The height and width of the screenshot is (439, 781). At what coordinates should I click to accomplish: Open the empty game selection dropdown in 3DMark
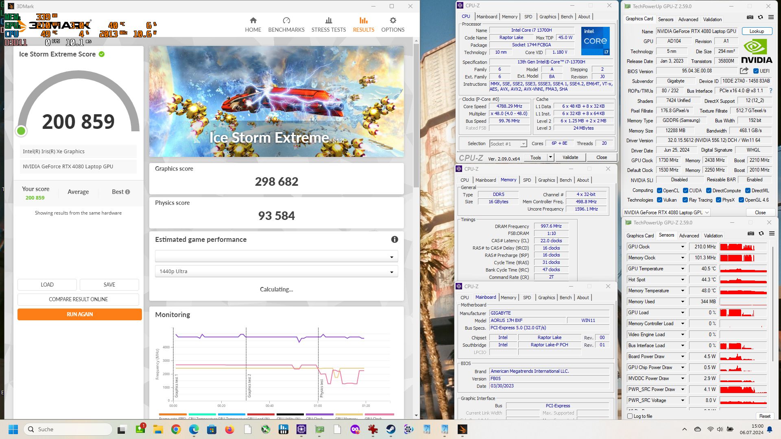coord(276,256)
